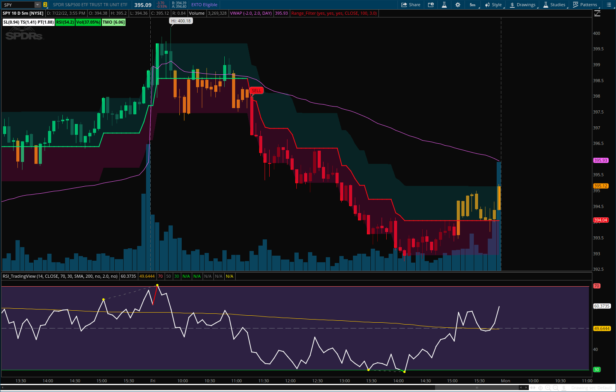The image size is (616, 392).
Task: Click the horizontal time scrollbar thumb
Action: (477, 387)
